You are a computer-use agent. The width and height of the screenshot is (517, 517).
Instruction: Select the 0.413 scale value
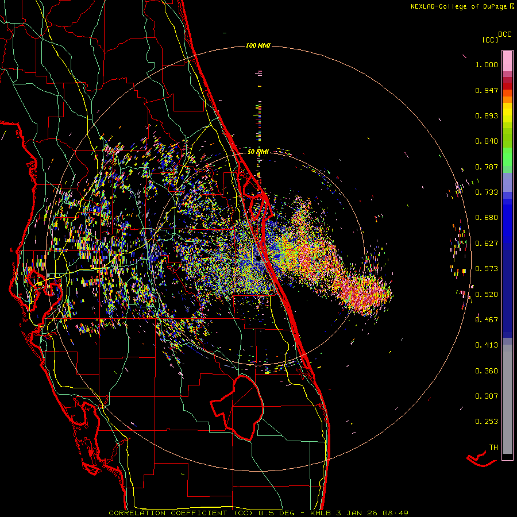(x=487, y=345)
